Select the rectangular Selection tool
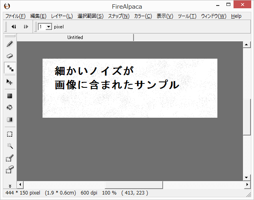The width and height of the screenshot is (254, 200). pos(10,134)
